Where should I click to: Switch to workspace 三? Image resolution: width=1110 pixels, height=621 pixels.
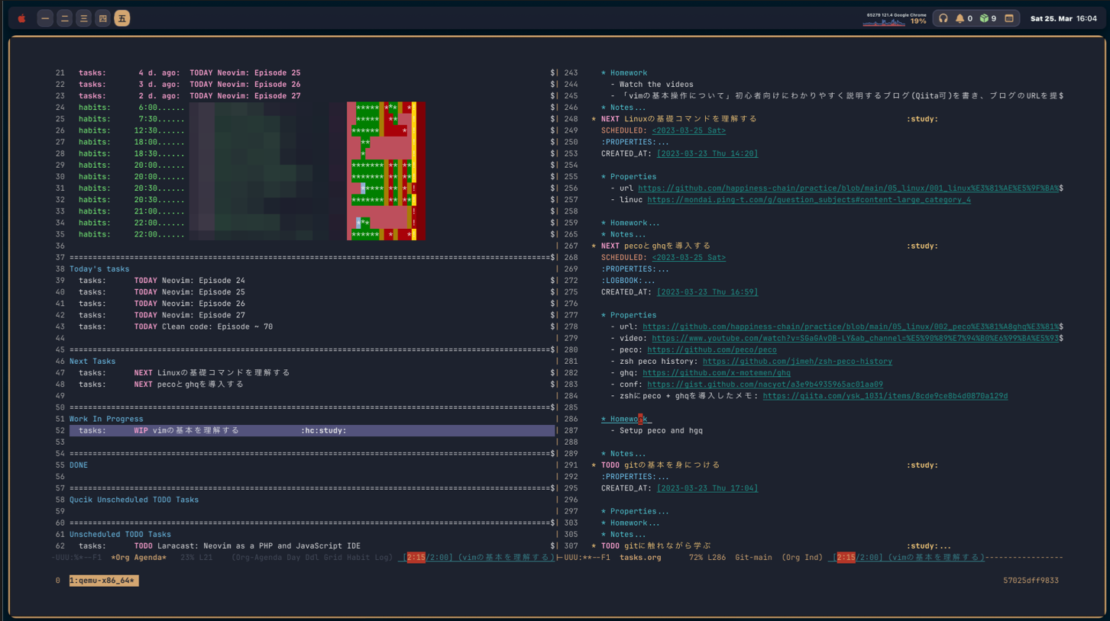(83, 18)
